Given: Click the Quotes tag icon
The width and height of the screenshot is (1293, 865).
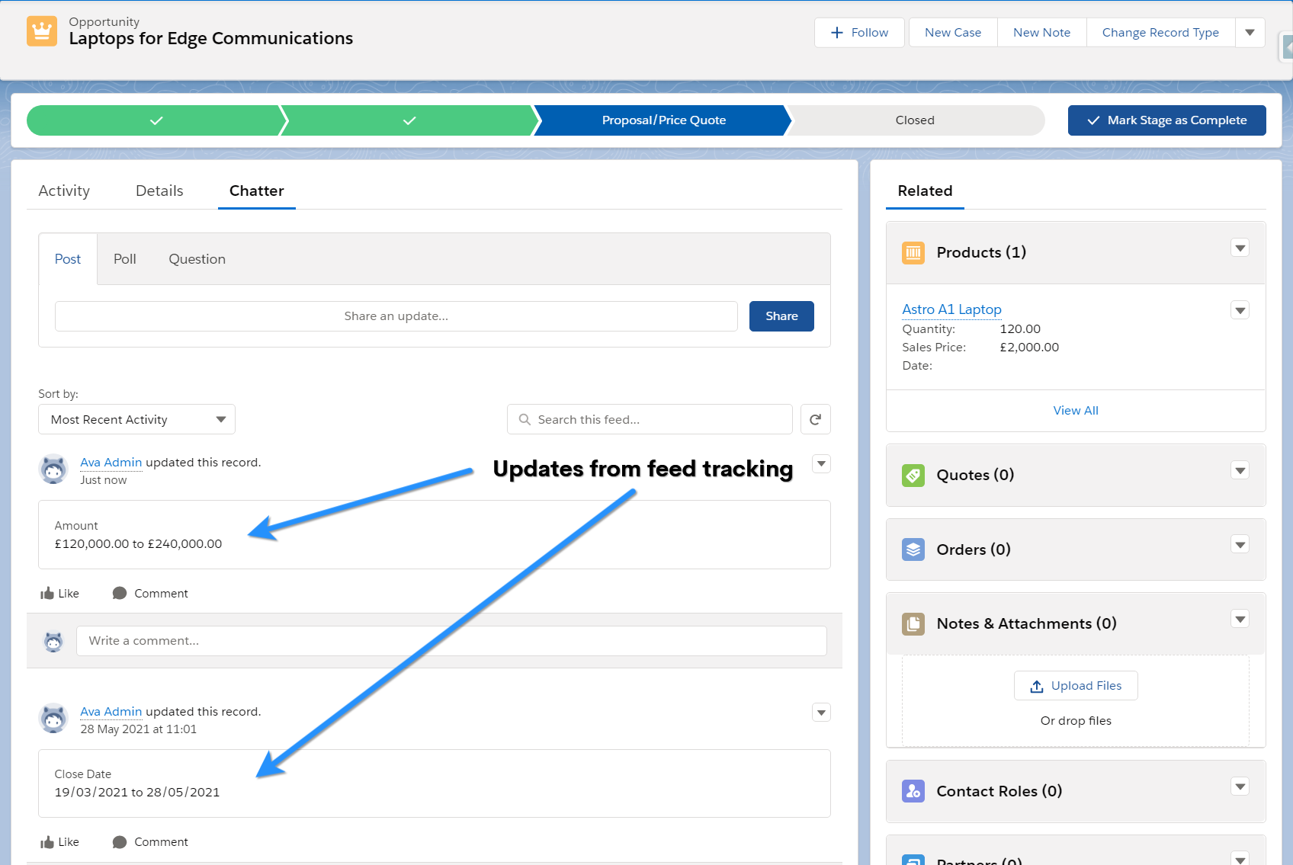Looking at the screenshot, I should [913, 475].
